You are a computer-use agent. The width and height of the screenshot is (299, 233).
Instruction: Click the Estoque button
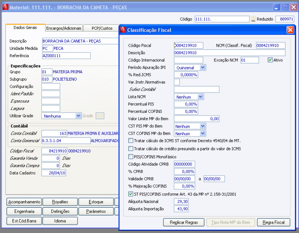96,202
